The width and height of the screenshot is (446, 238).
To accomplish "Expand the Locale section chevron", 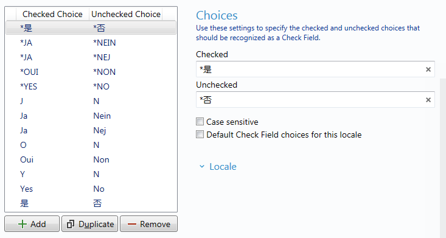I will coord(202,167).
